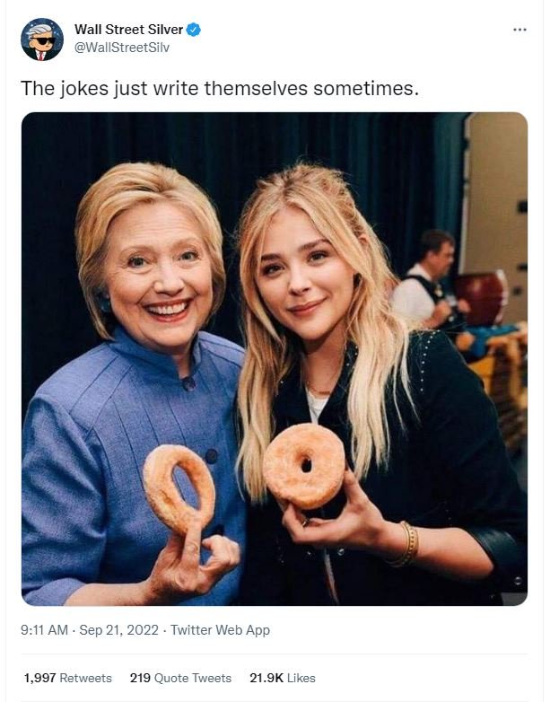550x702 pixels.
Task: Show who liked via Likes label
Action: pyautogui.click(x=301, y=678)
